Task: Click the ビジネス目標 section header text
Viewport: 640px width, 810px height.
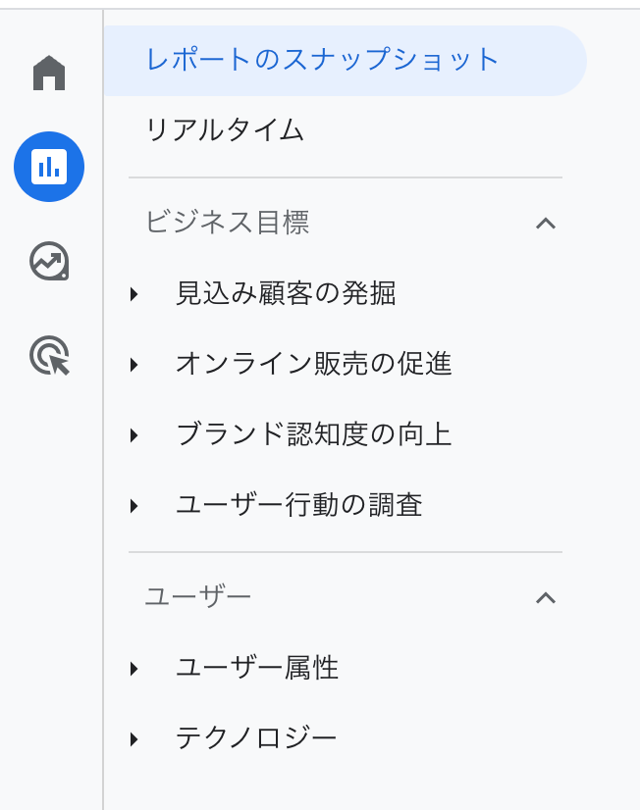Action: [x=228, y=223]
